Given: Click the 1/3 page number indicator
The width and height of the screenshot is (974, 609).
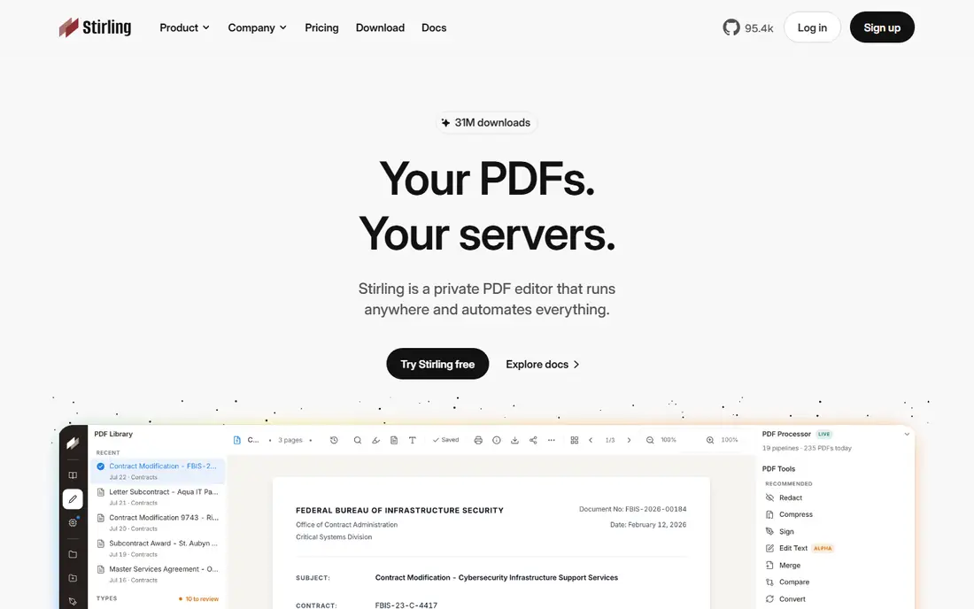Looking at the screenshot, I should tap(610, 440).
